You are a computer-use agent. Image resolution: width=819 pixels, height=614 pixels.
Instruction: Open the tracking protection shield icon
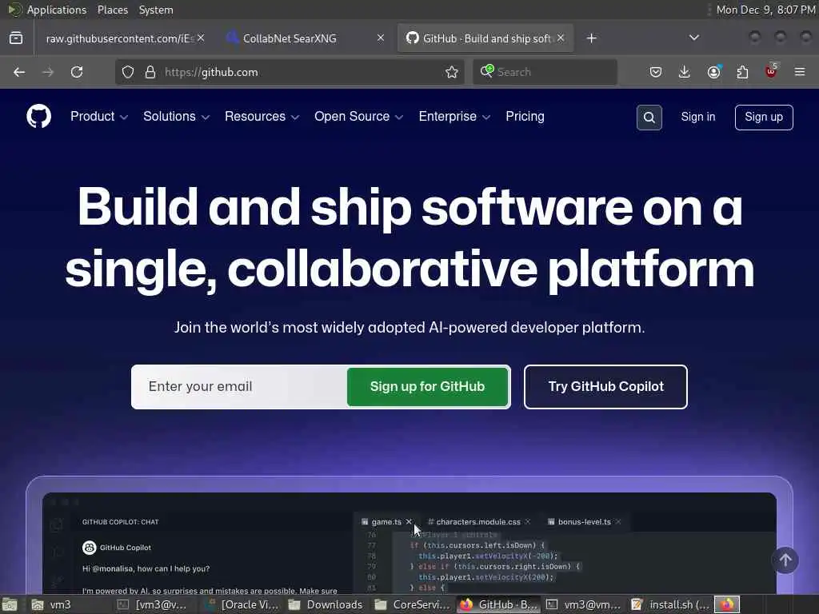click(x=128, y=72)
